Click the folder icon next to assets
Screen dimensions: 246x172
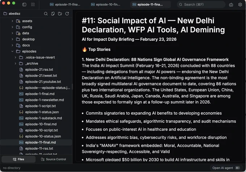(18, 21)
